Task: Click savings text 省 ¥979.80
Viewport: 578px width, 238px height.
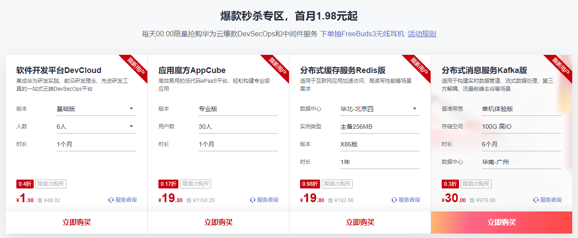Action: [482, 200]
